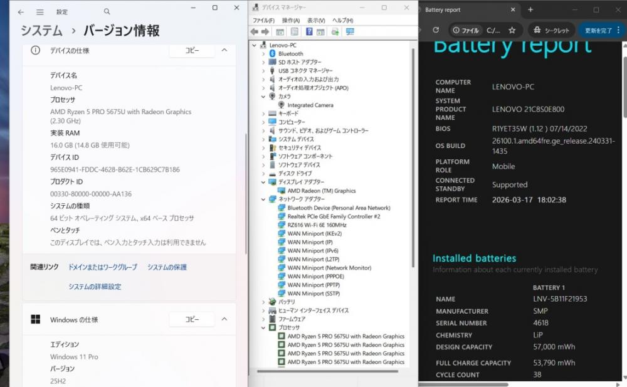Open 操作(A) menu in Device Manager
This screenshot has height=387, width=627.
pos(291,21)
